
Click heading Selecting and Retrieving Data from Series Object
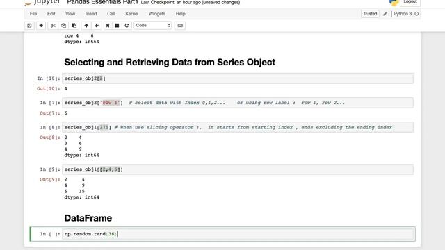pos(170,62)
